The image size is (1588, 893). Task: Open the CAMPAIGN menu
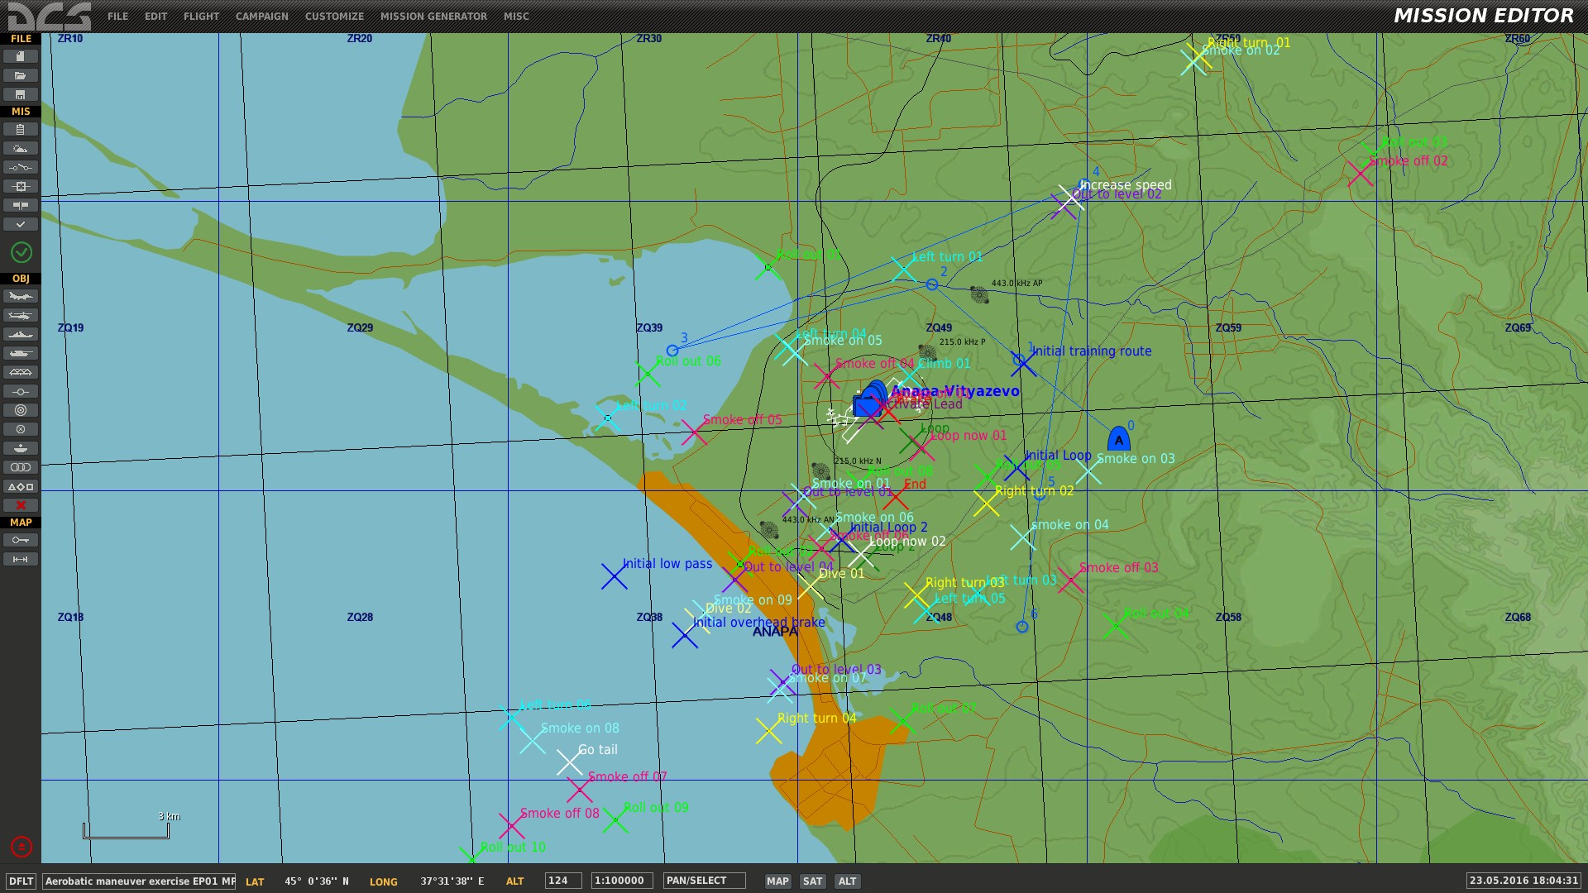point(261,16)
